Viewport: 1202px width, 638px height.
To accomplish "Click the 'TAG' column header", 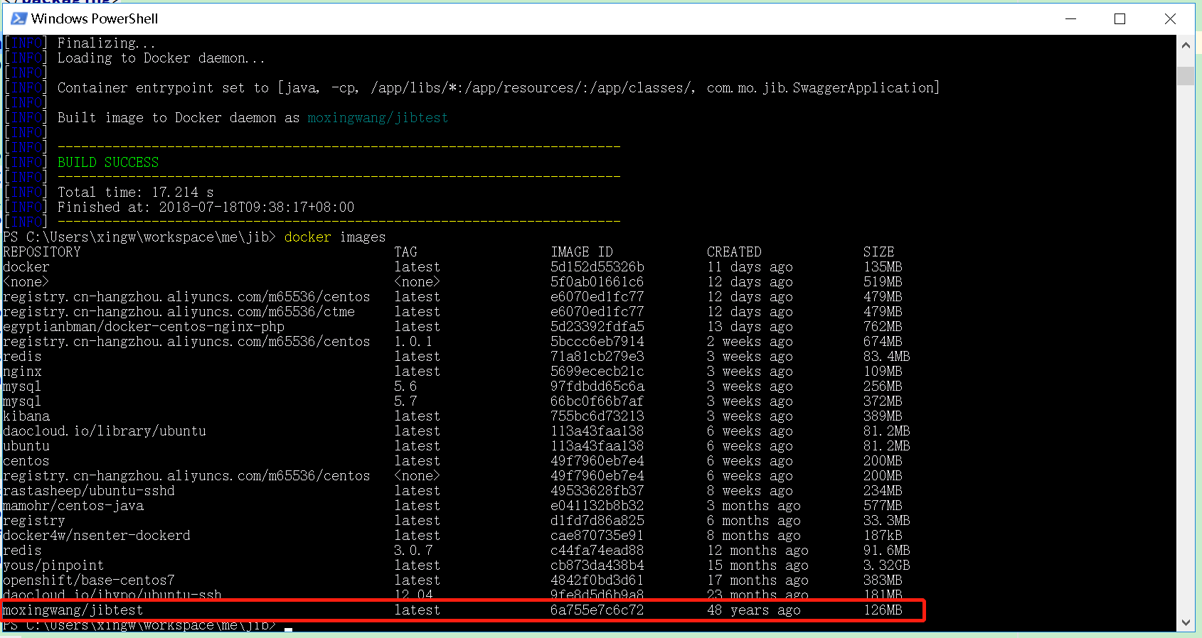I will (406, 252).
